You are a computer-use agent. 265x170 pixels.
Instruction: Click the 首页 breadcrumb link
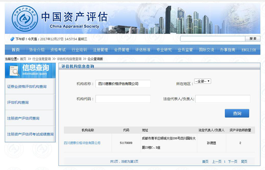point(23,59)
